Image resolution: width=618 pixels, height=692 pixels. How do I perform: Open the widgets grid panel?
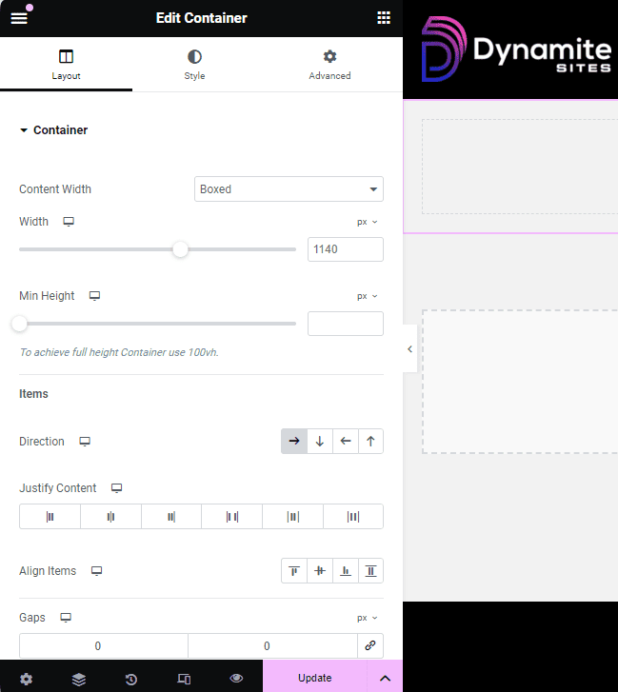(x=383, y=18)
